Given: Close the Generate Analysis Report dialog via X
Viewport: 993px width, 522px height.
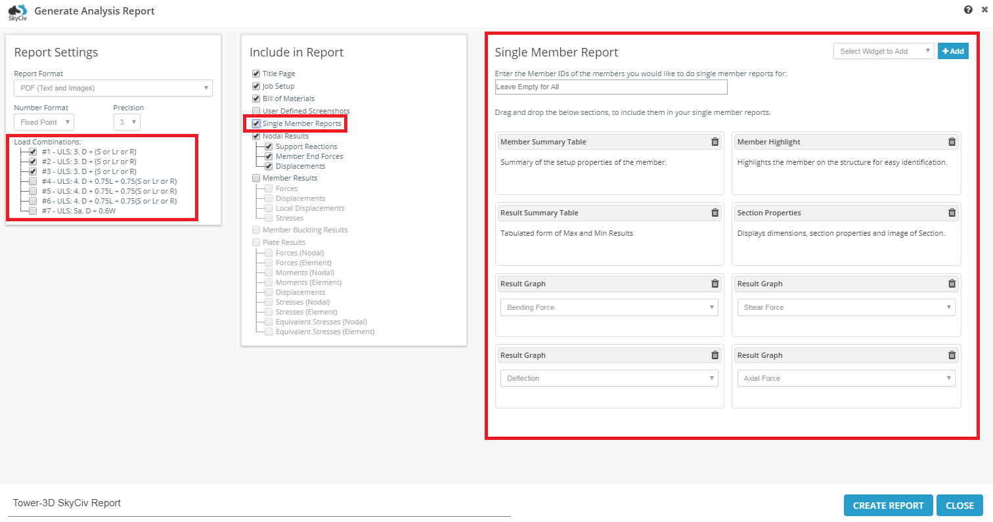Looking at the screenshot, I should (984, 10).
